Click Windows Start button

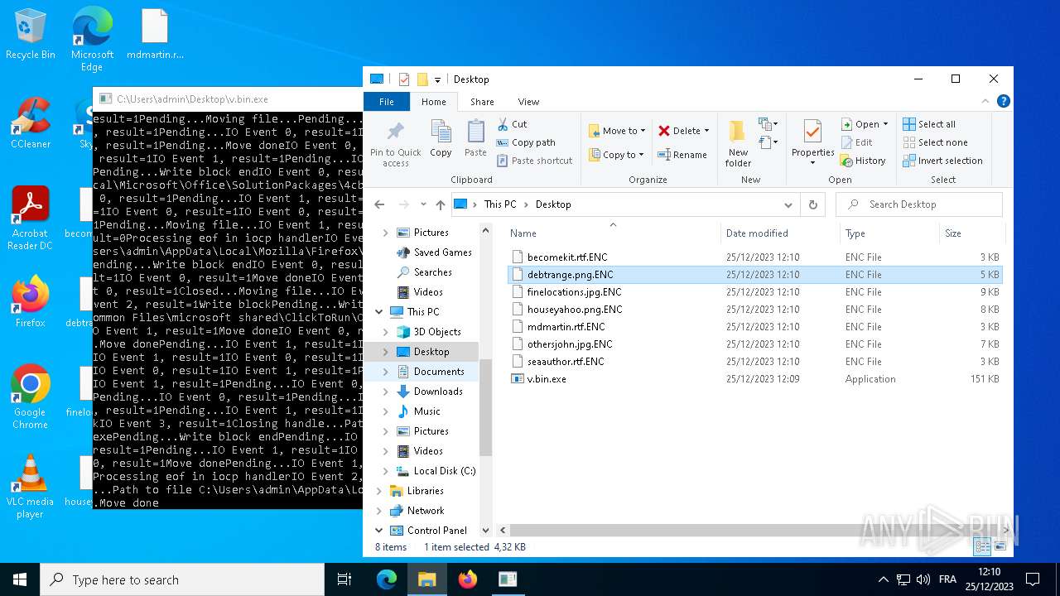pyautogui.click(x=20, y=579)
